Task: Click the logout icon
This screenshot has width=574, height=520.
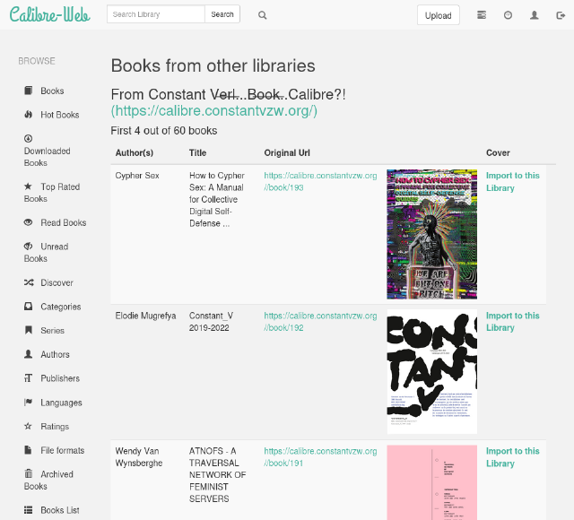Action: (x=561, y=15)
